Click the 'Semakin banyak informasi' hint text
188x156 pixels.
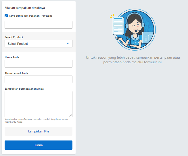[x=36, y=120]
